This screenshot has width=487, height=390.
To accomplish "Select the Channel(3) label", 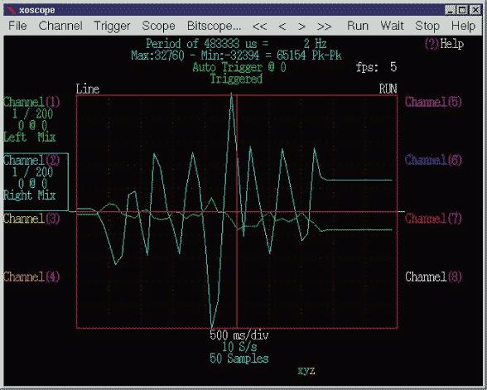I will coord(31,219).
